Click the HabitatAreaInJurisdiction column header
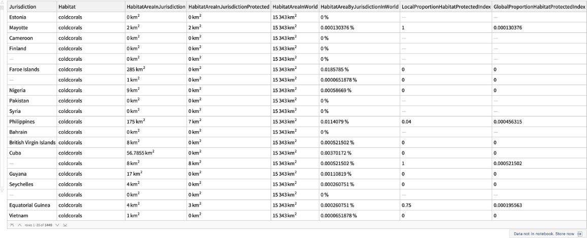 (x=155, y=7)
